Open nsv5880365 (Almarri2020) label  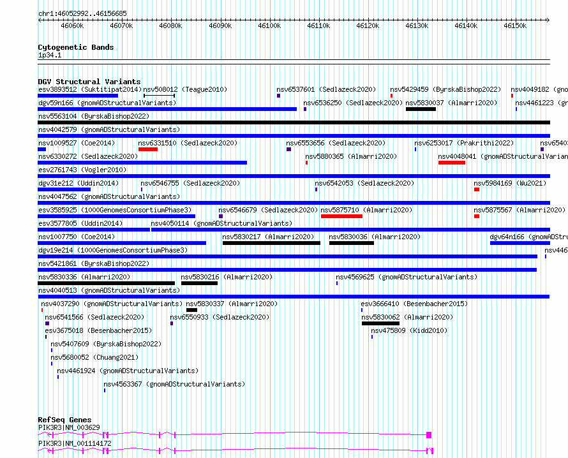(x=351, y=156)
